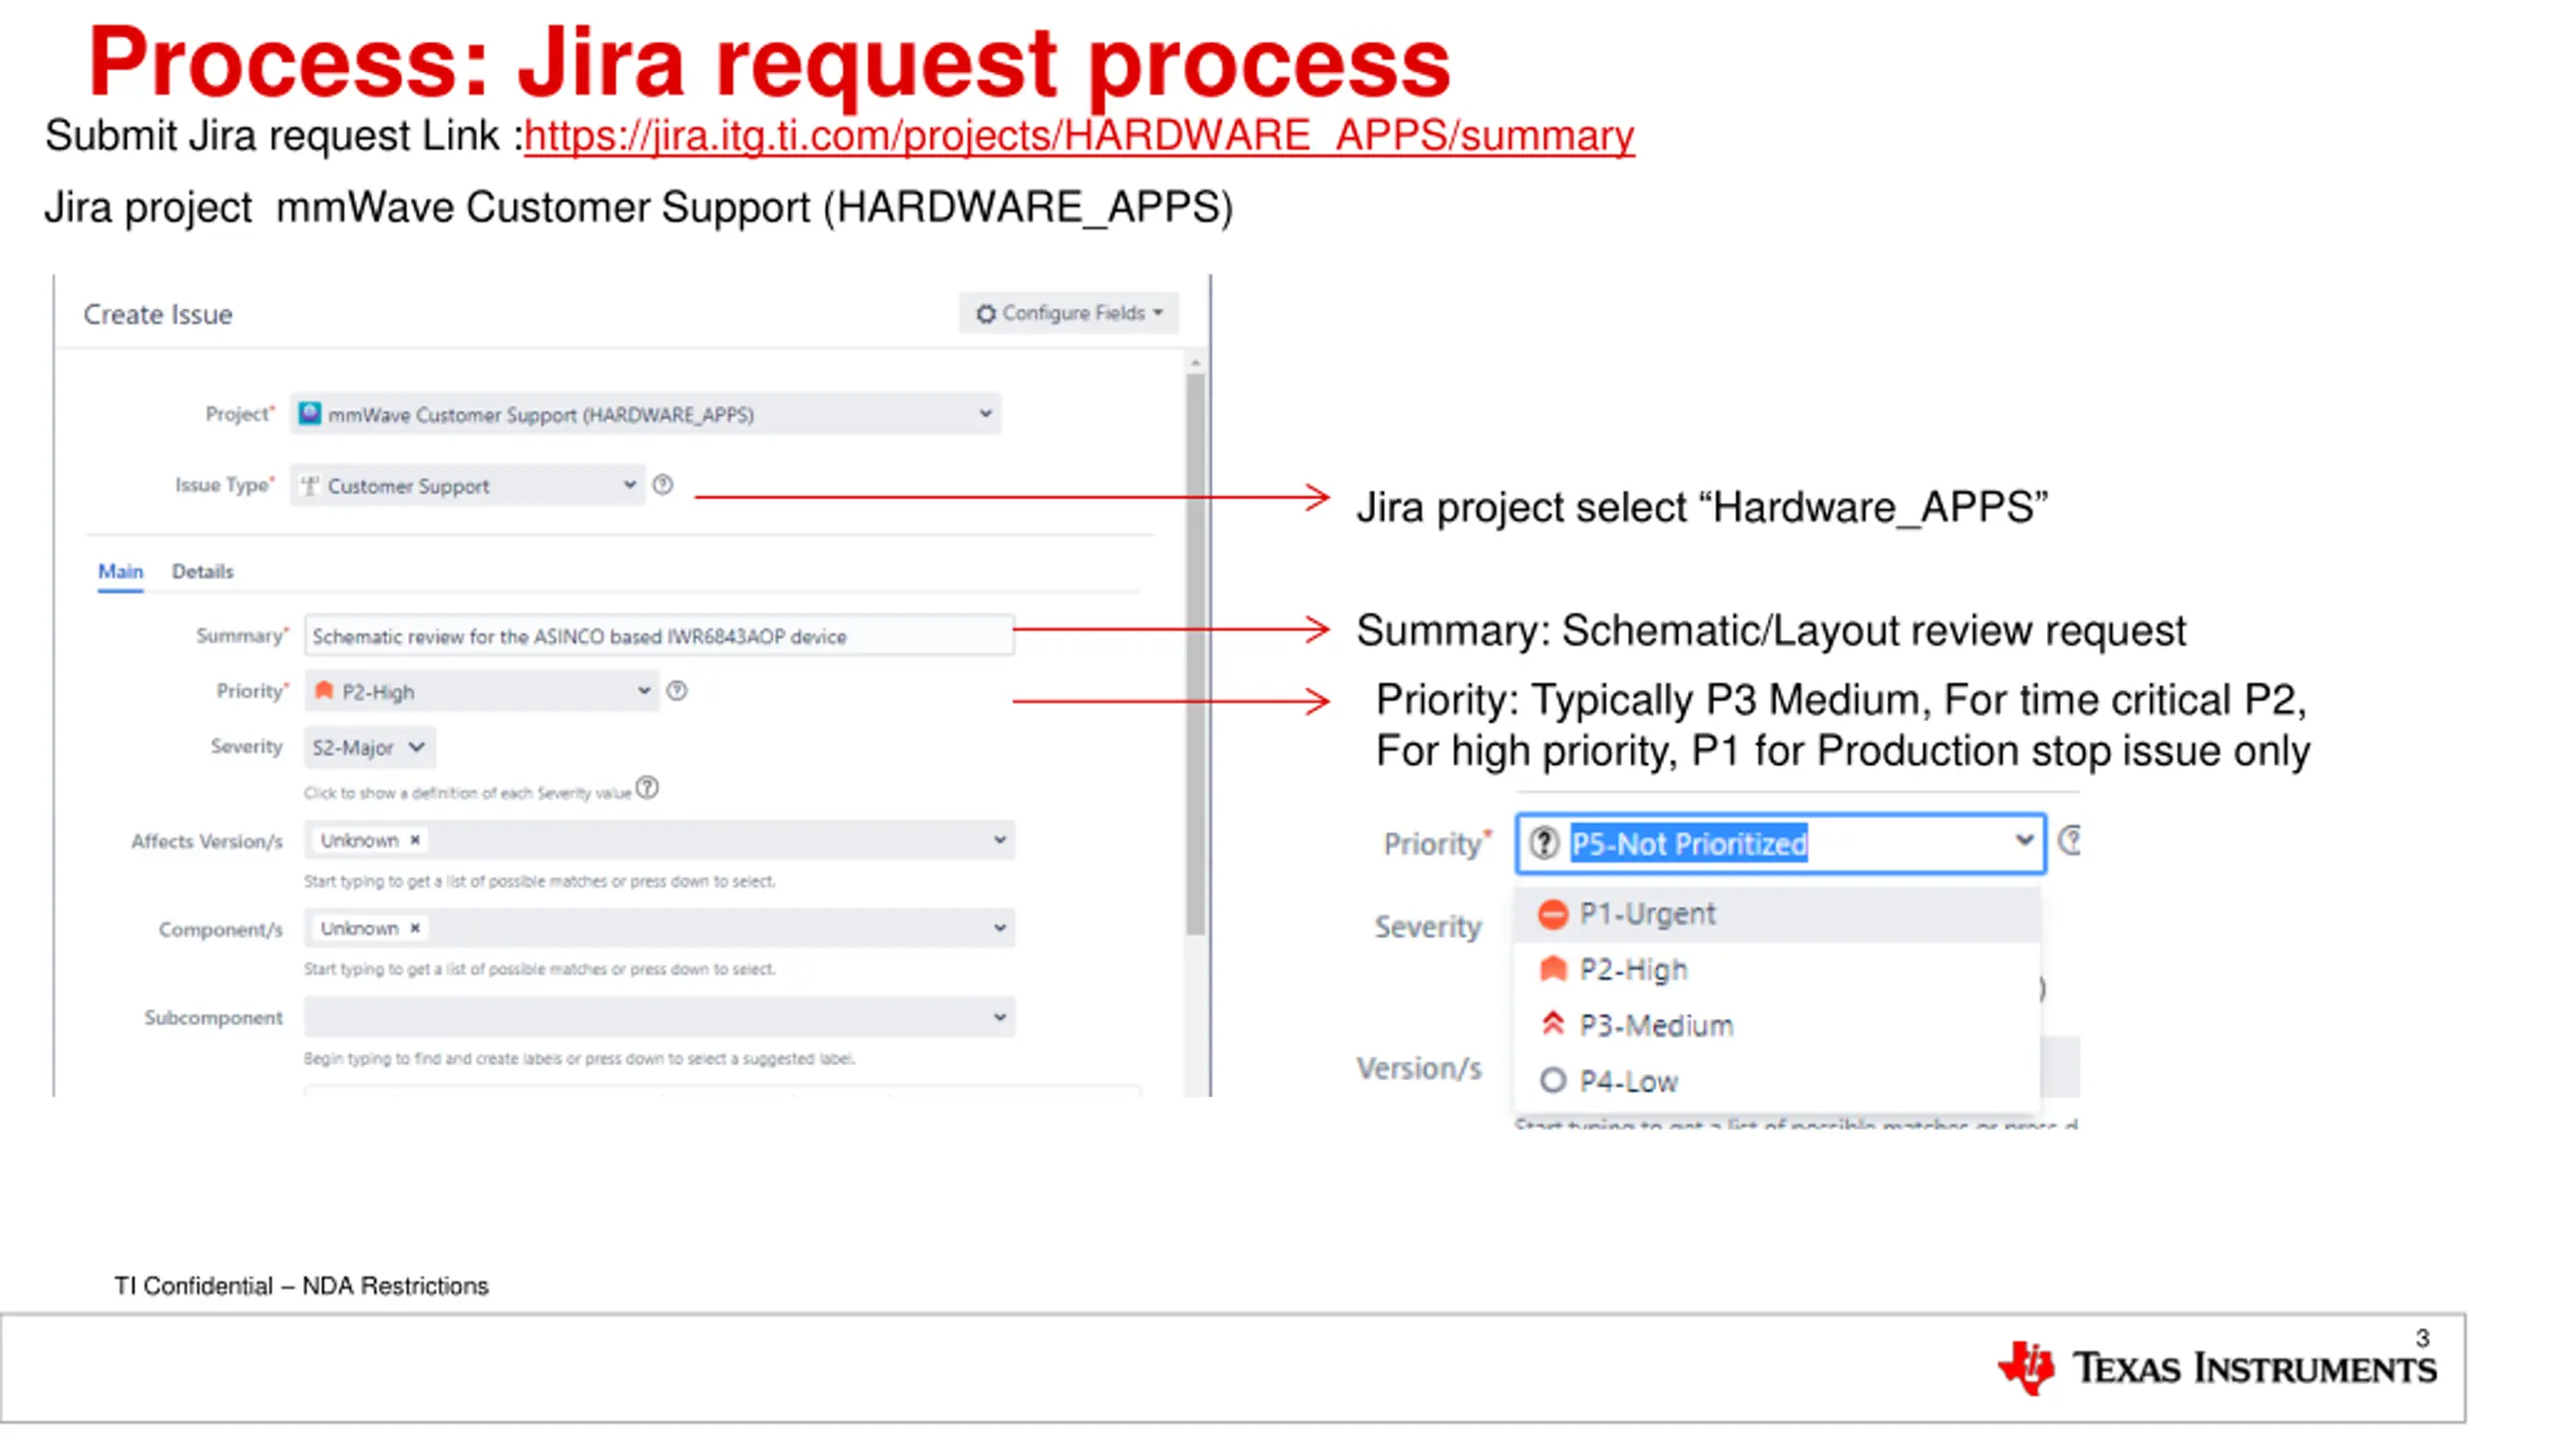The image size is (2554, 1436).
Task: Pick the P3-Medium priority option
Action: tap(1655, 1025)
